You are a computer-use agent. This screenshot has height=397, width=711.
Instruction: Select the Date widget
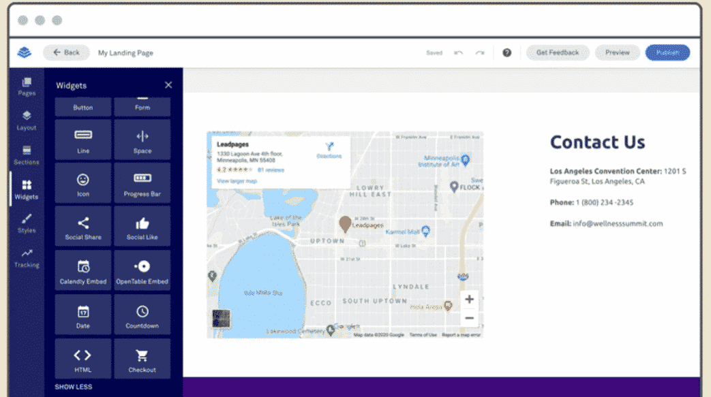tap(83, 315)
